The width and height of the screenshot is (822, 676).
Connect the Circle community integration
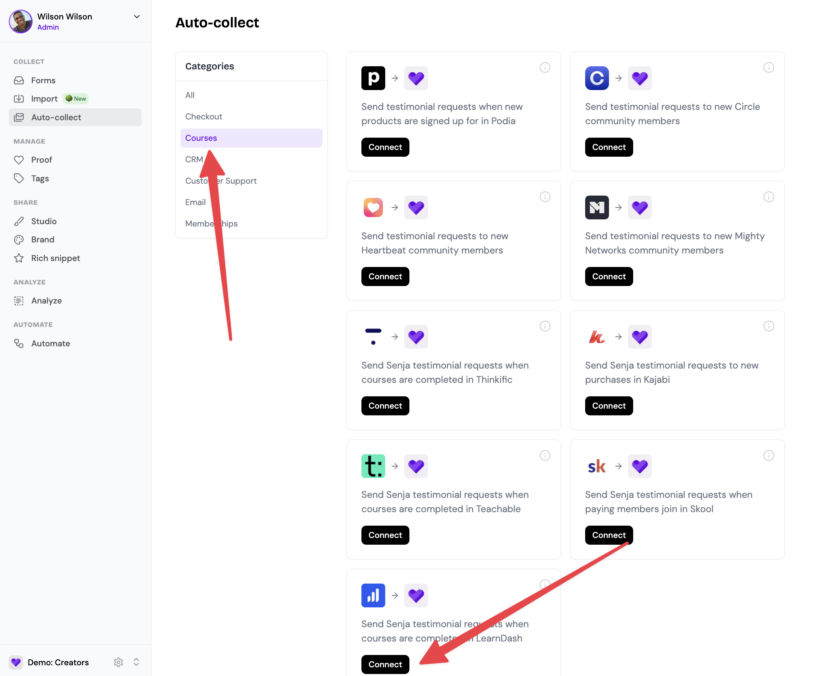pyautogui.click(x=609, y=147)
